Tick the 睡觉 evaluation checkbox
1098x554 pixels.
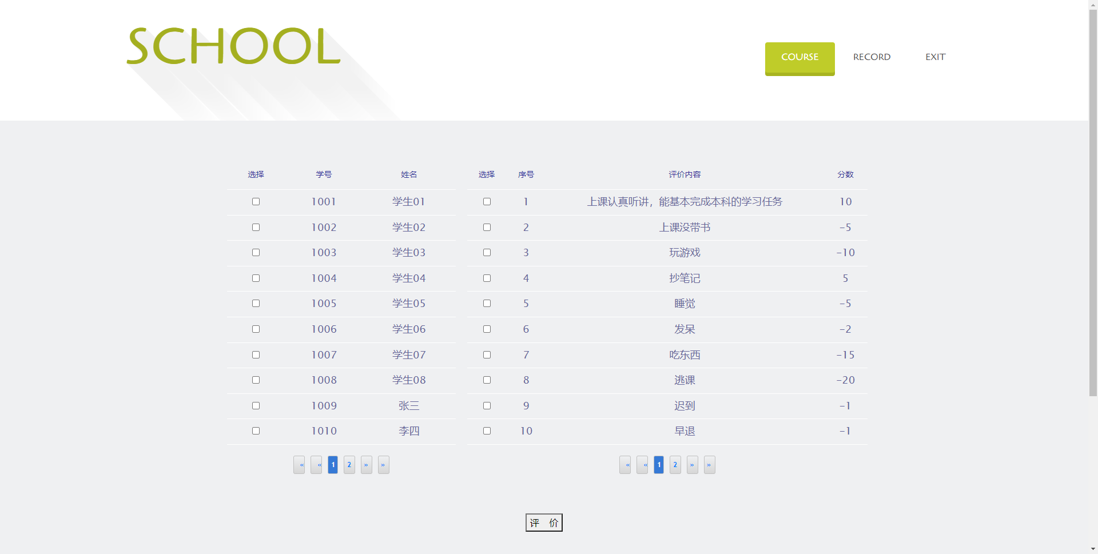487,304
